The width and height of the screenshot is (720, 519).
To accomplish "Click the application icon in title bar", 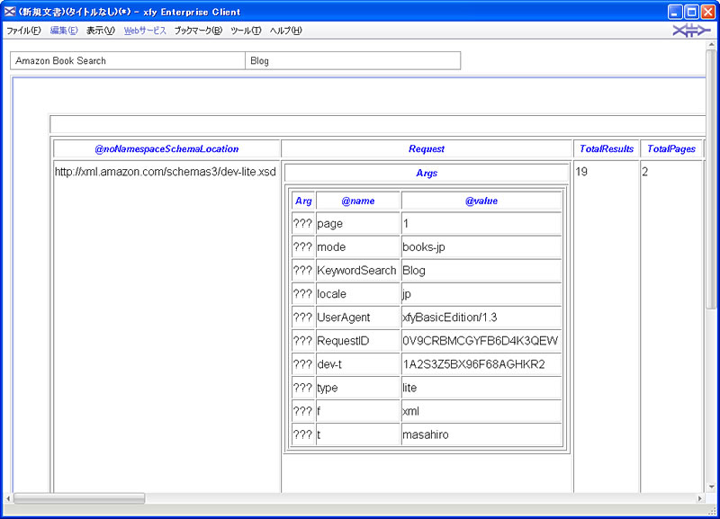I will pyautogui.click(x=10, y=12).
